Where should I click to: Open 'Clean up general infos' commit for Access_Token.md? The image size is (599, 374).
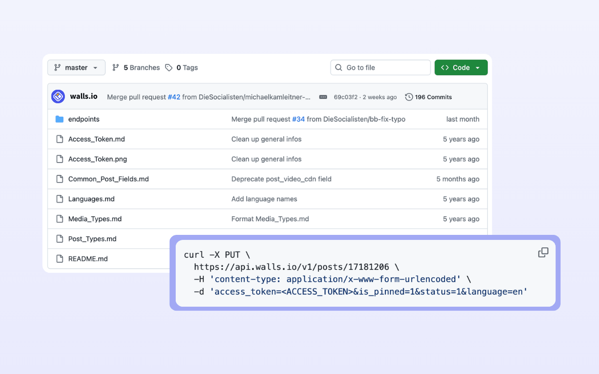(267, 139)
